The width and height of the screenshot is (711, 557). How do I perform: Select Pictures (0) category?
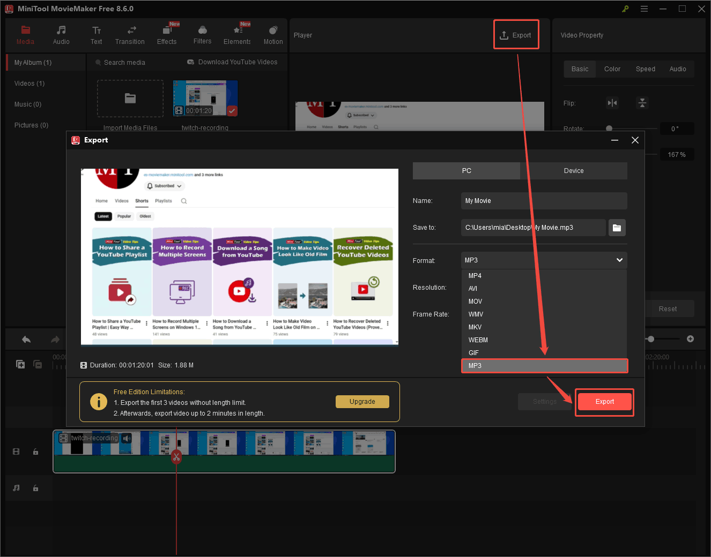pos(31,125)
